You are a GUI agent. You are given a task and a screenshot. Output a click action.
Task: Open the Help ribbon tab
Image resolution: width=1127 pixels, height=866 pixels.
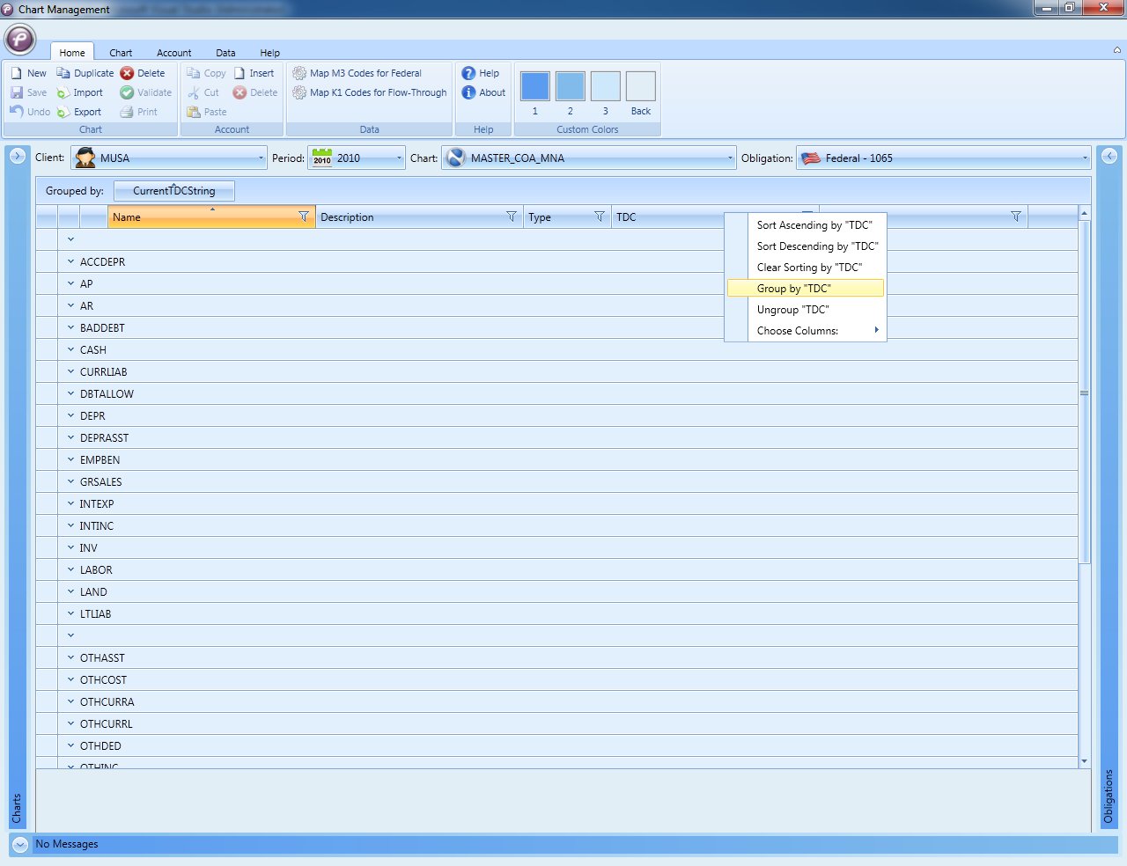coord(269,53)
